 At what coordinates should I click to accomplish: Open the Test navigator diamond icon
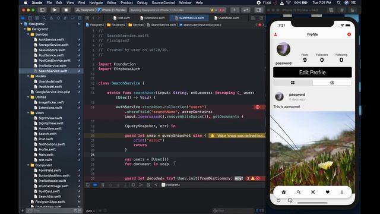point(58,18)
